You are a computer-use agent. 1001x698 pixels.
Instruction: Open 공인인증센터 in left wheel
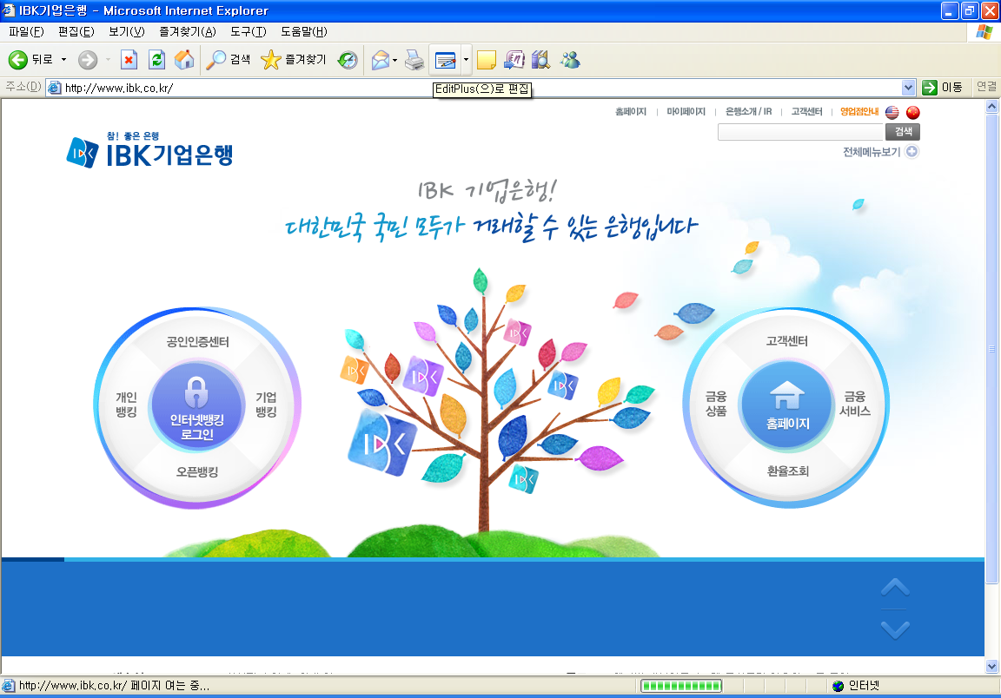197,342
